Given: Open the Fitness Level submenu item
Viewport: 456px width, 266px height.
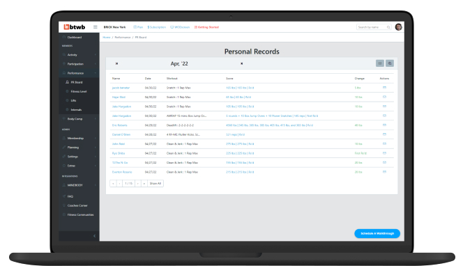Looking at the screenshot, I should [79, 91].
